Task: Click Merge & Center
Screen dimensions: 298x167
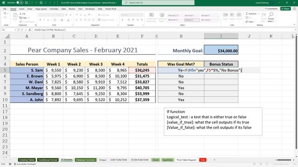Action: click(106, 20)
